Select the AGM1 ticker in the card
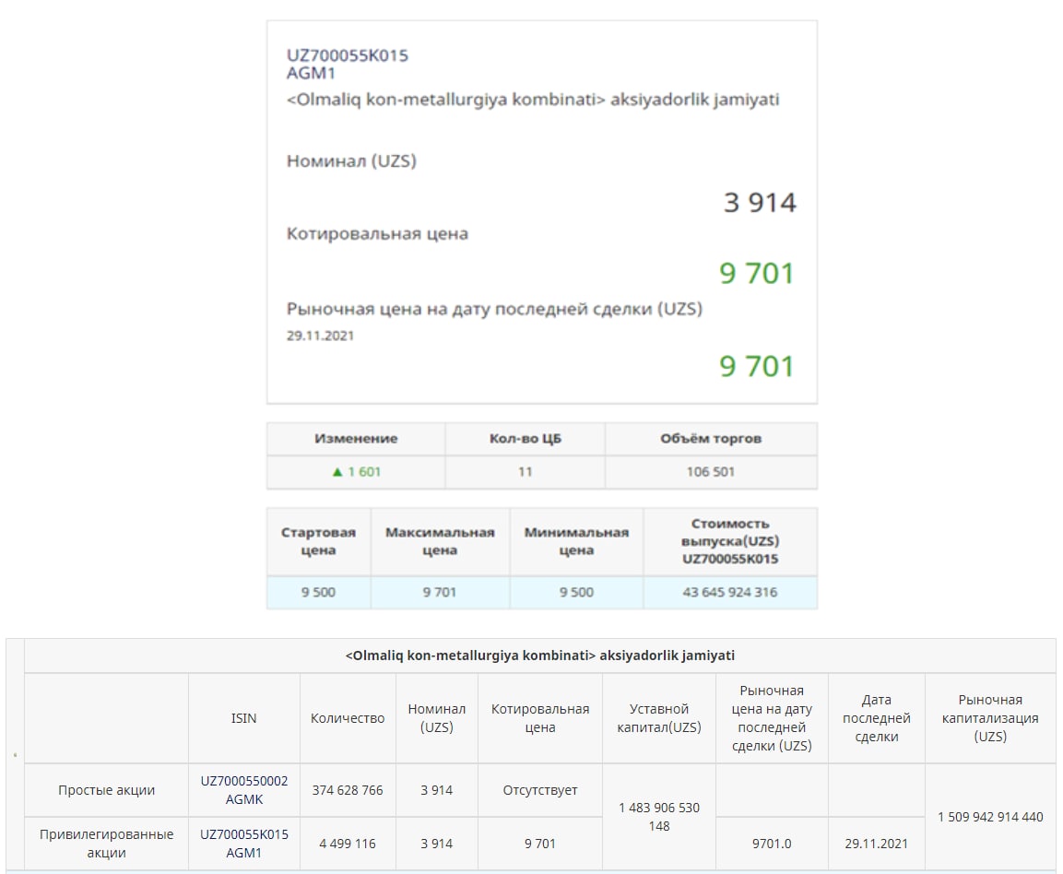 (311, 73)
